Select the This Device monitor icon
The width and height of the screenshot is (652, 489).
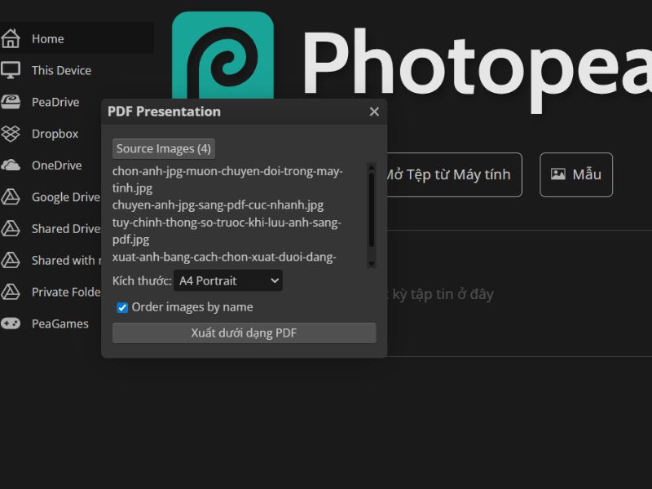coord(11,70)
